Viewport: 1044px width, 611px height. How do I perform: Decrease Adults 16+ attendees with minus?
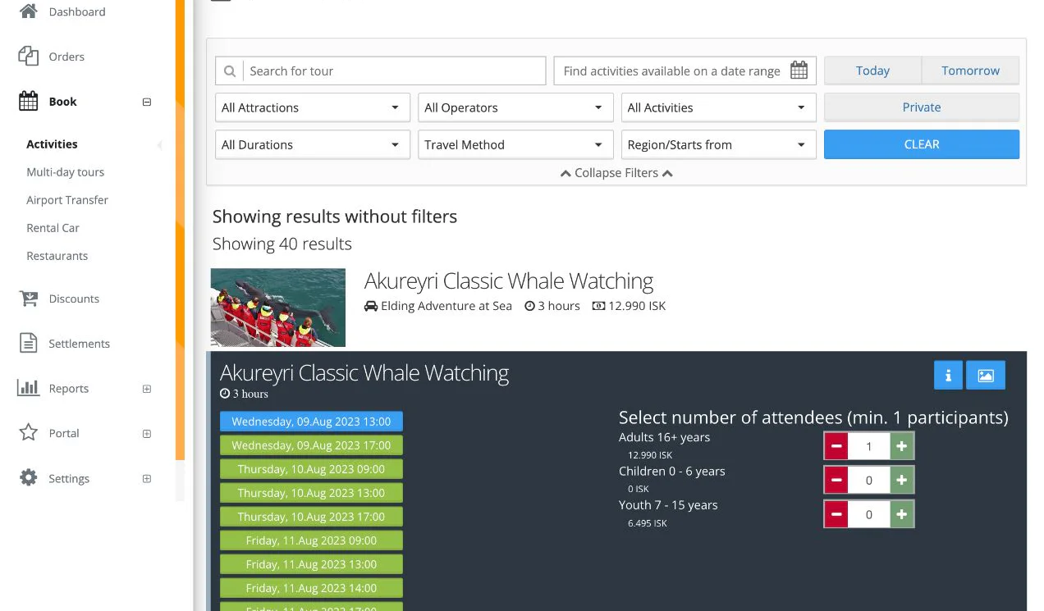836,446
